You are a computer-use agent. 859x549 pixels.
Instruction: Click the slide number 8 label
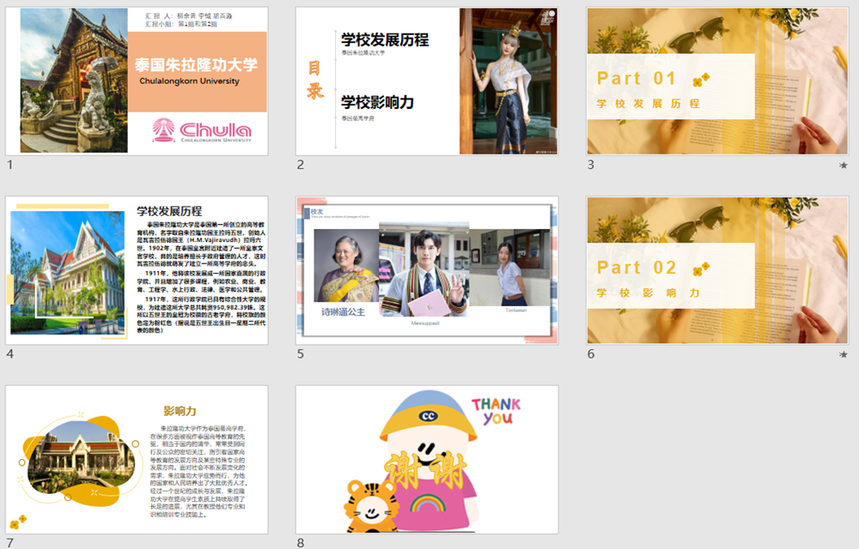(x=300, y=542)
